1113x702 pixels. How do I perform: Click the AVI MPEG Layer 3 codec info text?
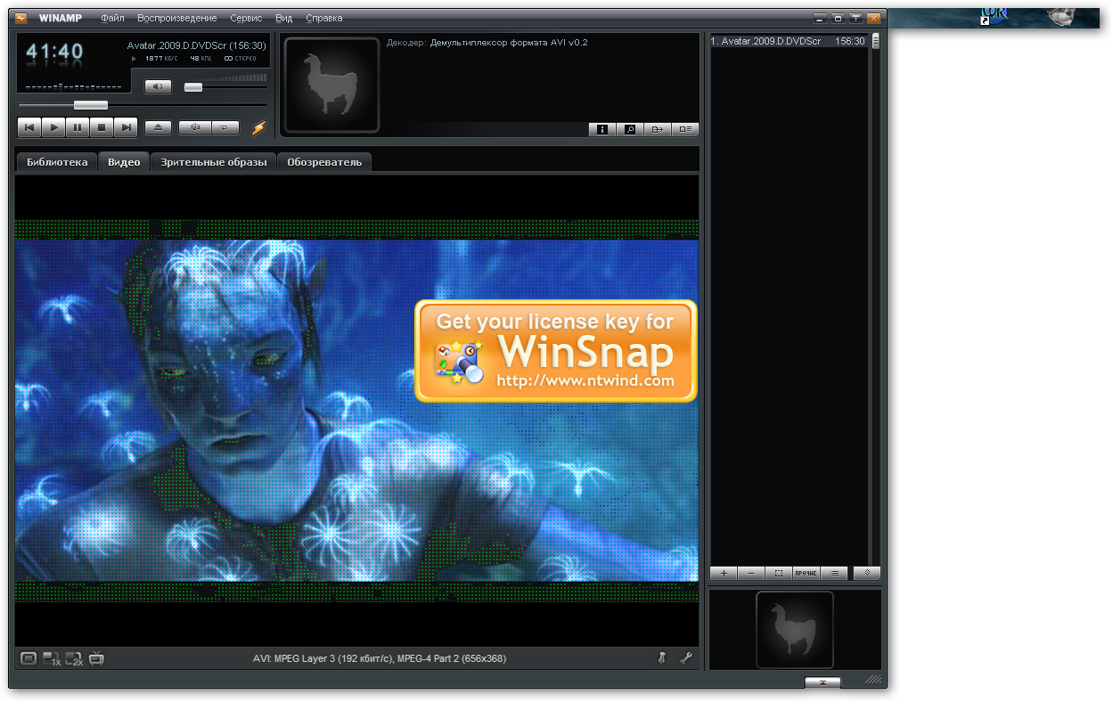(380, 658)
